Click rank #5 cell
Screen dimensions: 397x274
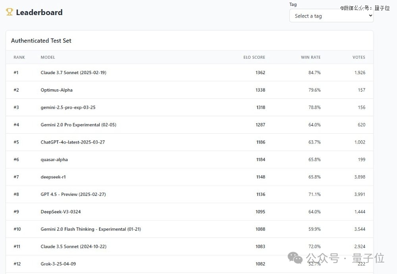pos(16,142)
